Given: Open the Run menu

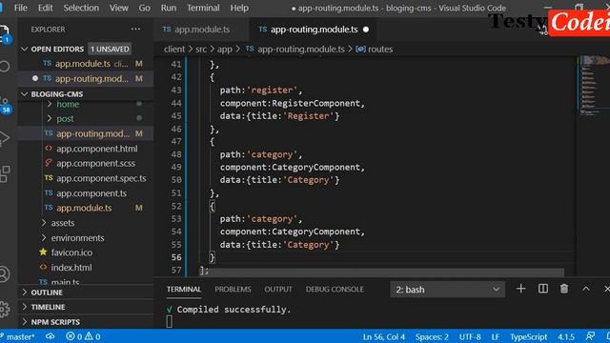Looking at the screenshot, I should (169, 8).
